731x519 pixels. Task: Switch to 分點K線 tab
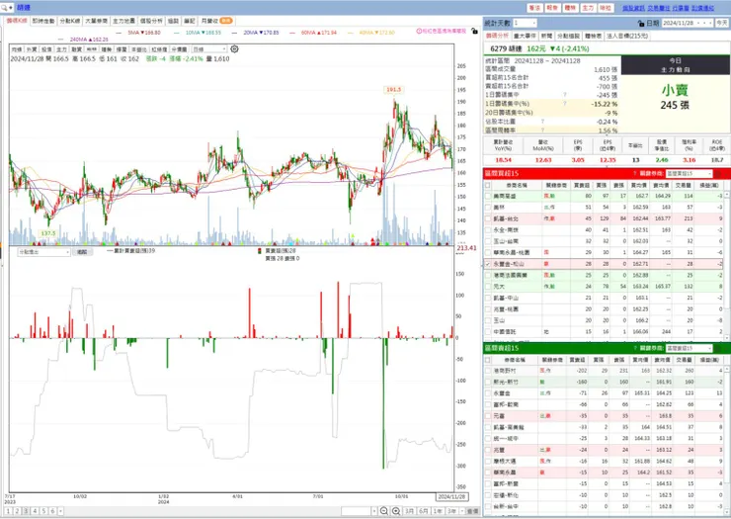70,21
